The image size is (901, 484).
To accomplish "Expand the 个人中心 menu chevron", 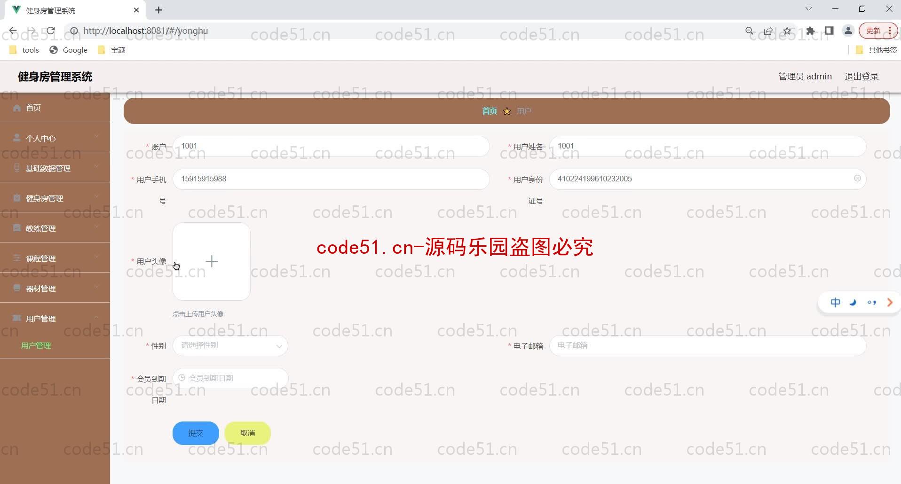I will pos(96,136).
